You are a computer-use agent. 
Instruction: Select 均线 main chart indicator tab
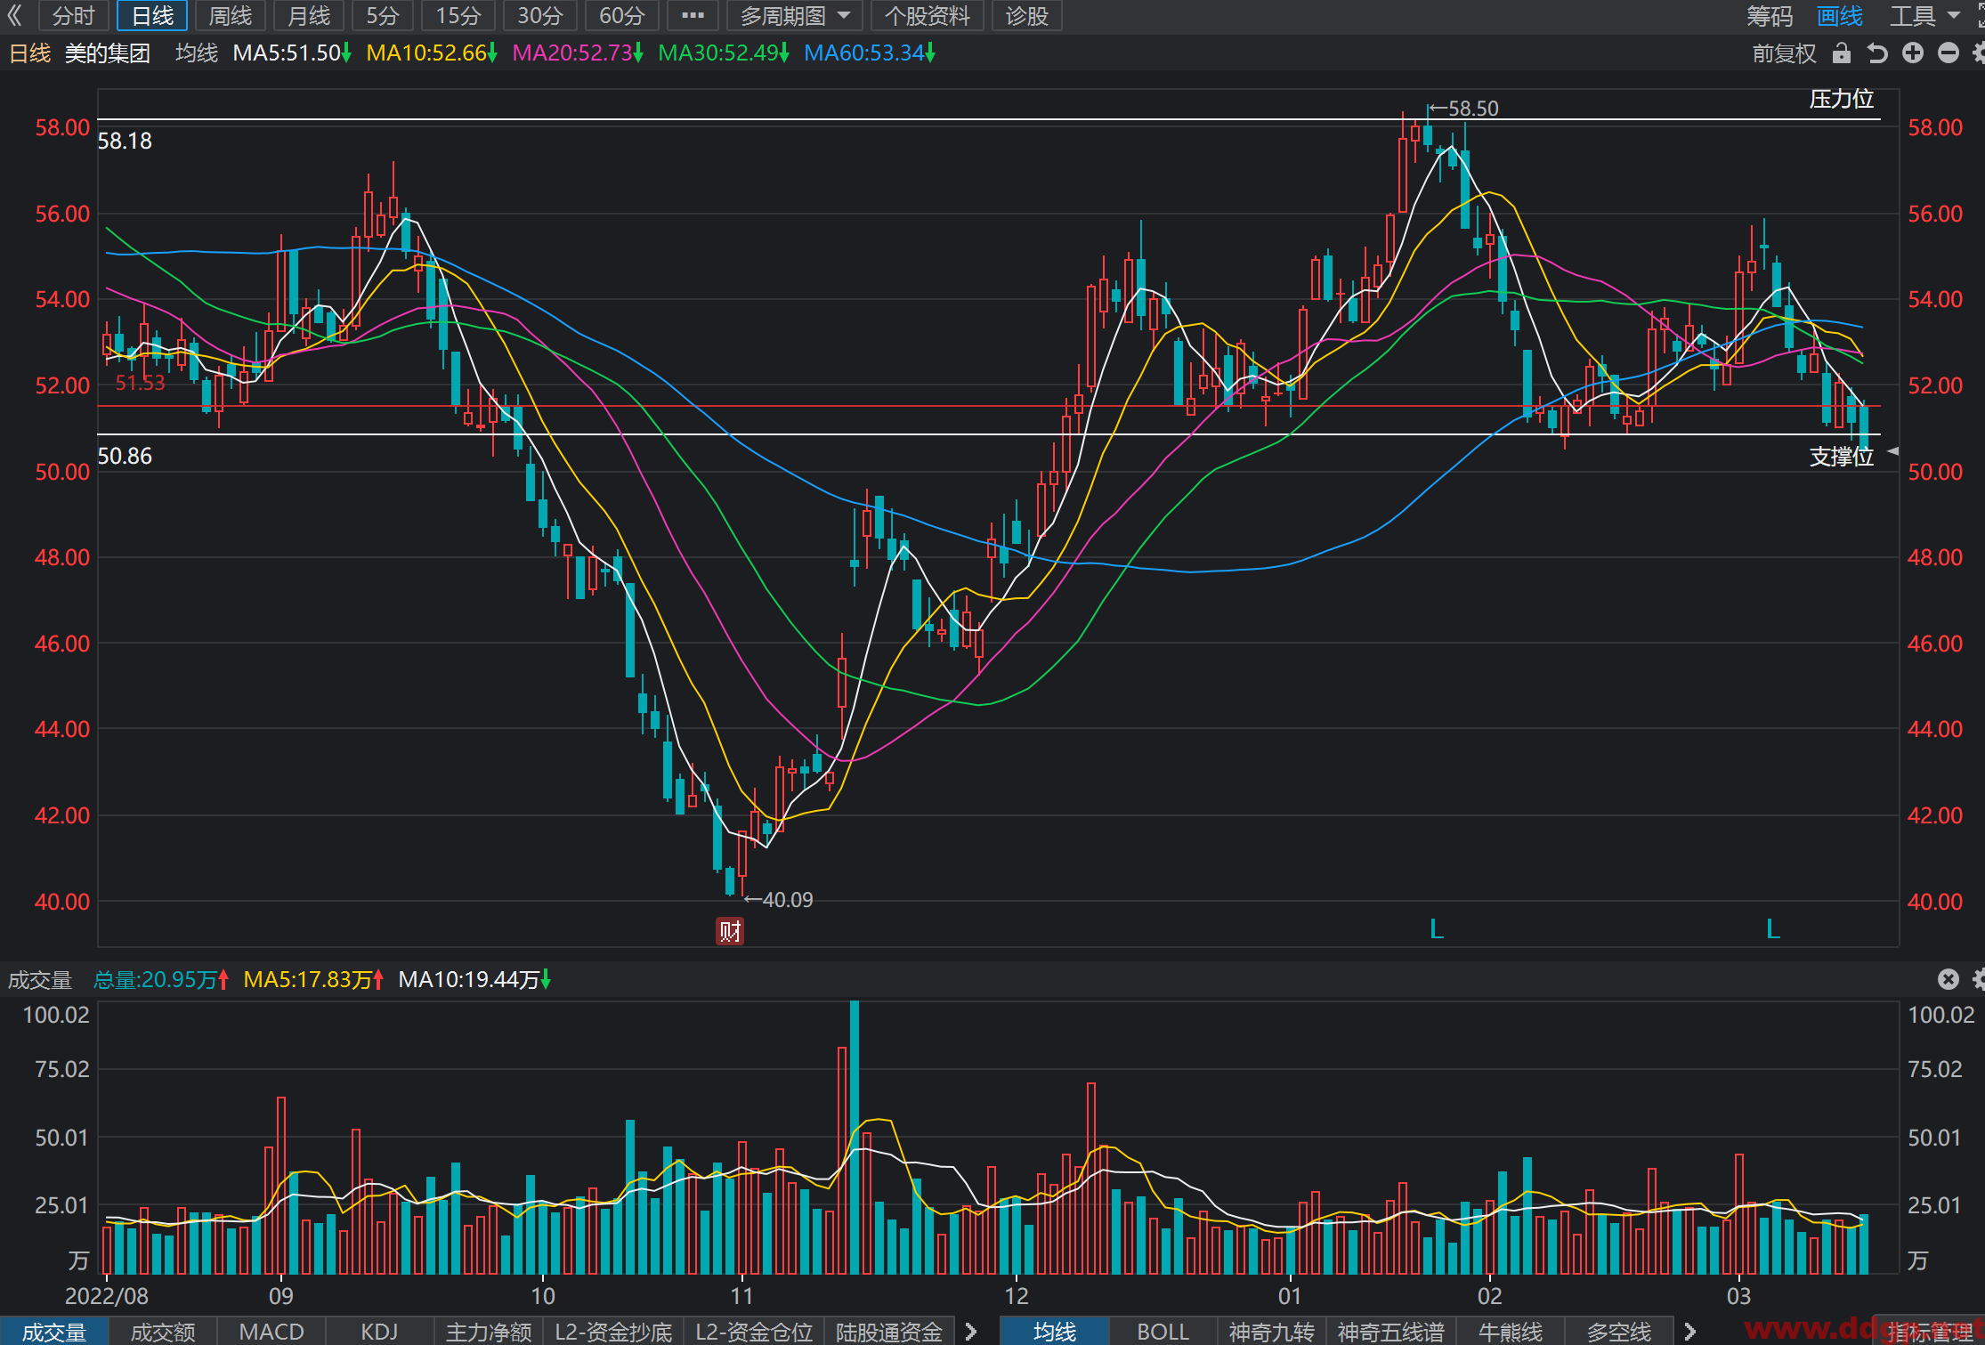[x=1055, y=1332]
